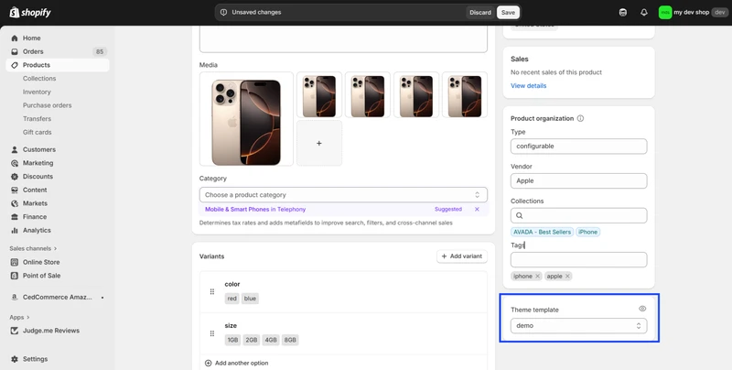Click the iPhone collection tag
732x370 pixels.
pyautogui.click(x=587, y=233)
